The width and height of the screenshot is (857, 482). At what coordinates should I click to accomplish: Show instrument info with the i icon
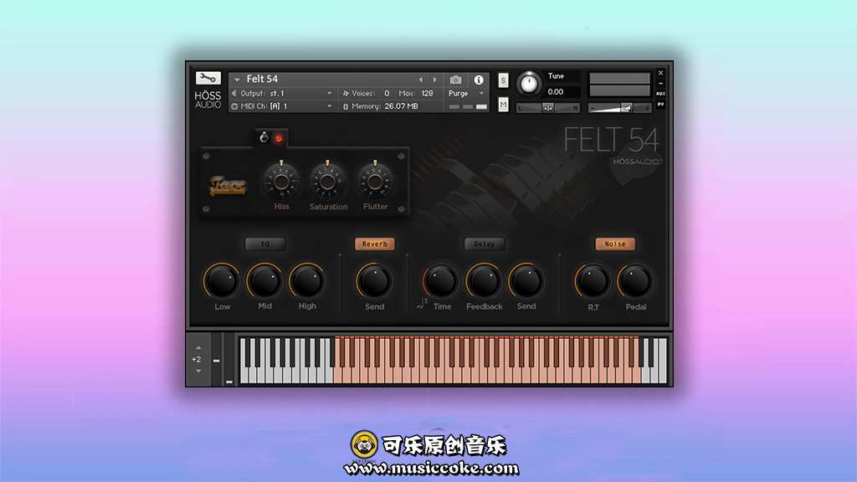tap(479, 79)
